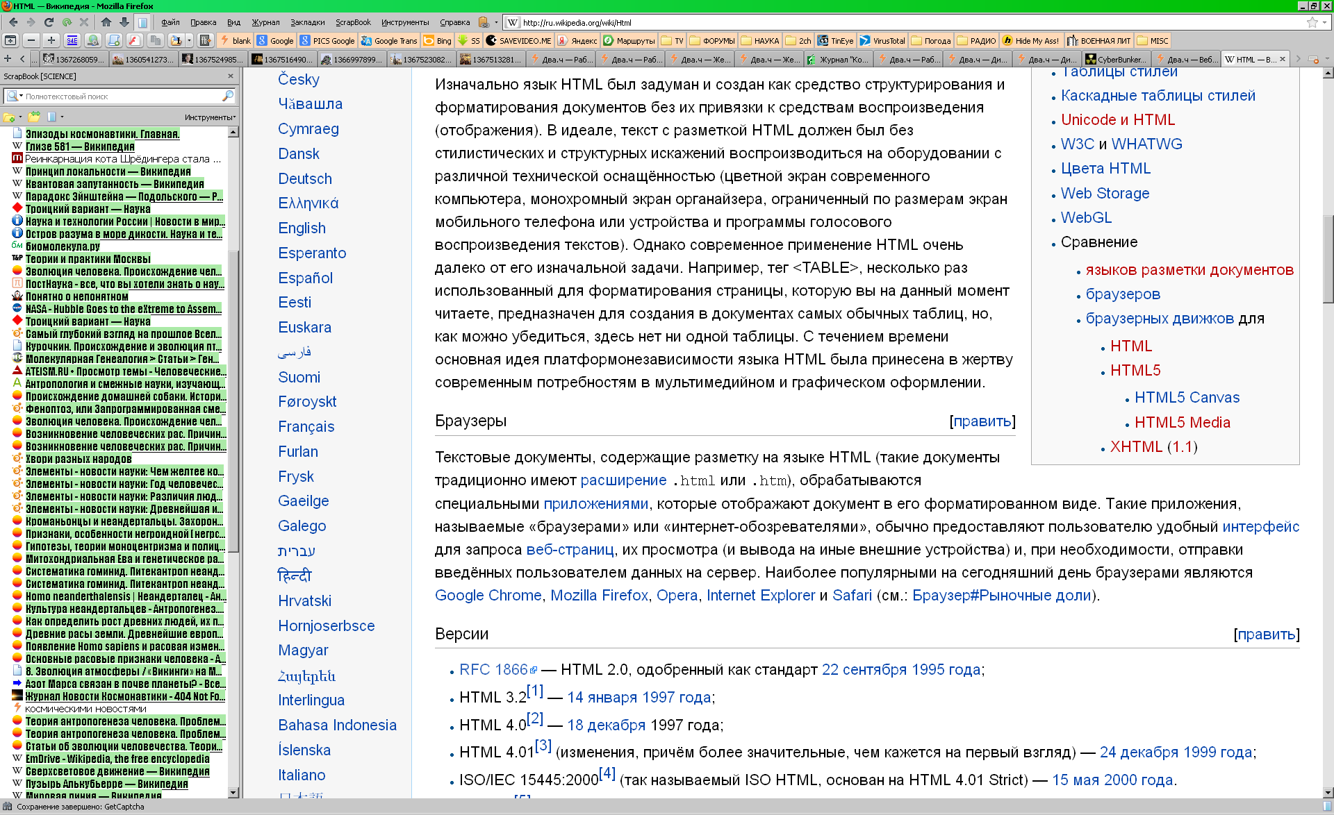This screenshot has width=1334, height=815.
Task: Open the Погода bookmarks folder
Action: tap(930, 40)
